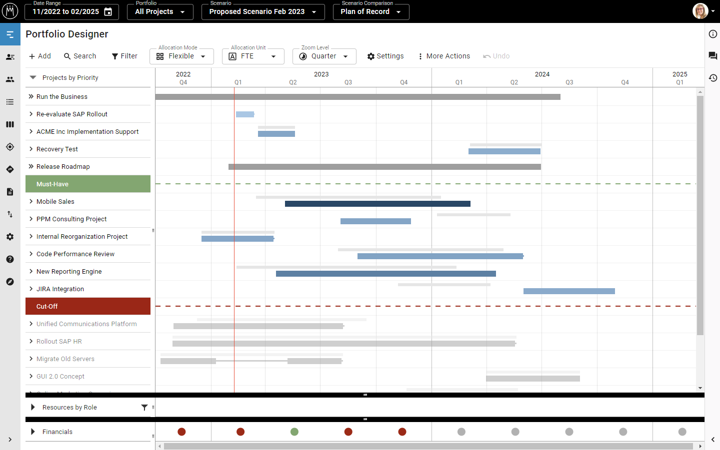
Task: Click the red milestone dot under Q4 2023
Action: click(403, 432)
